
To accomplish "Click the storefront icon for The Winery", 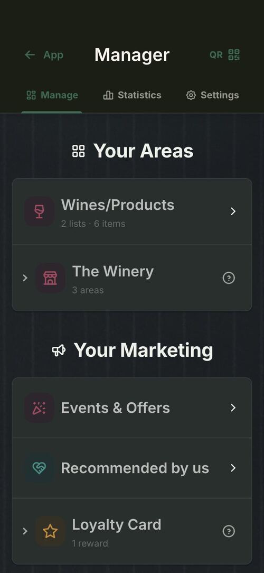I will (50, 278).
